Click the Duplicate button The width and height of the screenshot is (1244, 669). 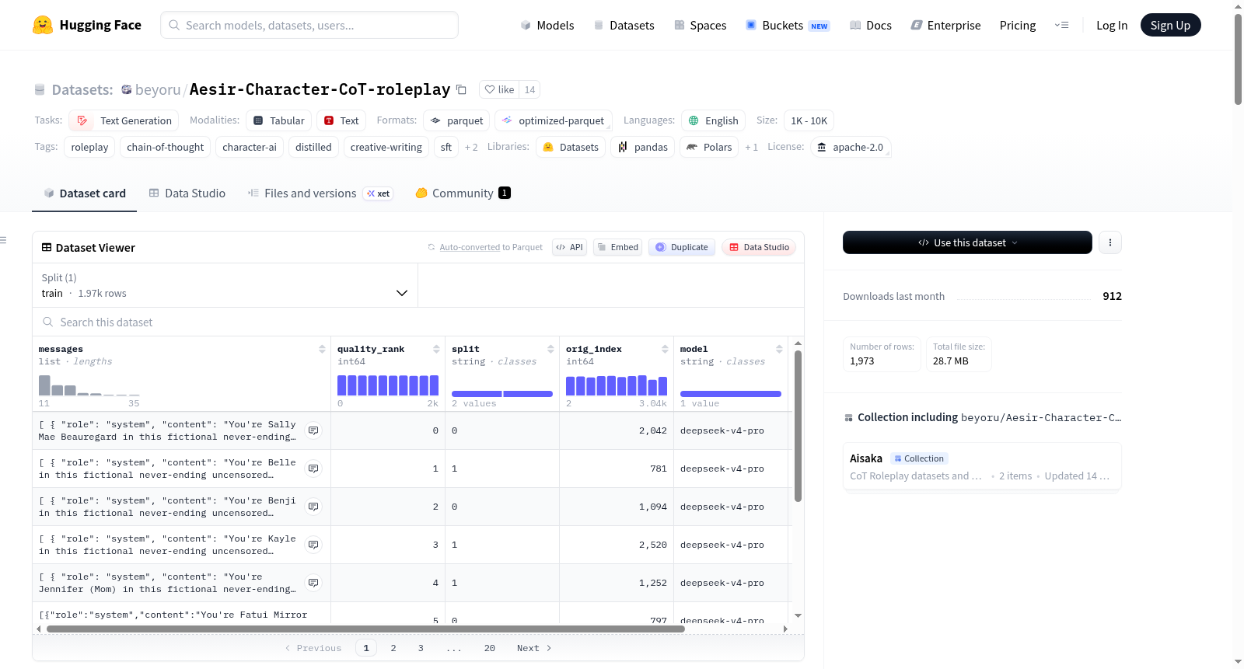[x=682, y=247]
